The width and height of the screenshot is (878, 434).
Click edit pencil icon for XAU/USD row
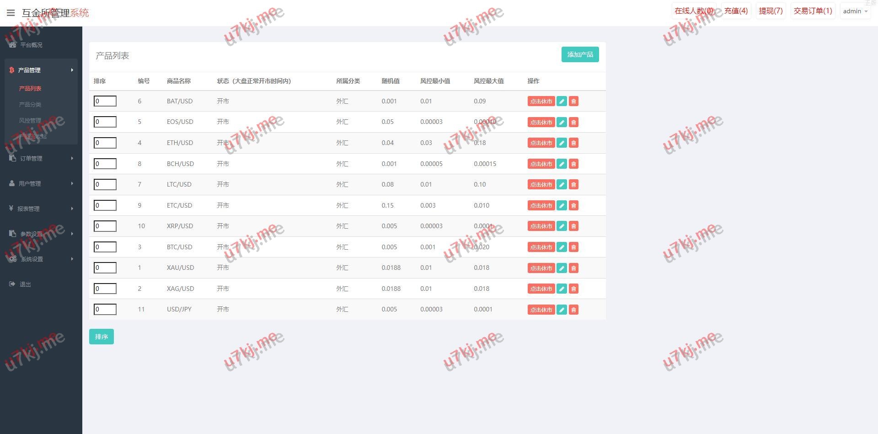click(x=562, y=268)
